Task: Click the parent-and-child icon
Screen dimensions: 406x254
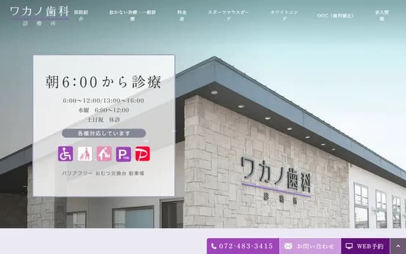Action: pyautogui.click(x=85, y=154)
